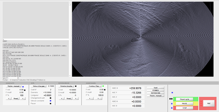Click Reset in the Avance Auto panel
The height and width of the screenshot is (112, 219).
point(16,99)
